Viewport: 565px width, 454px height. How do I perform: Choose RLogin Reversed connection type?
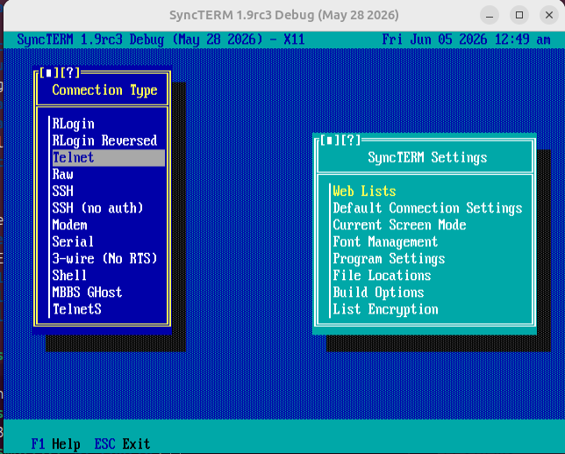click(109, 141)
